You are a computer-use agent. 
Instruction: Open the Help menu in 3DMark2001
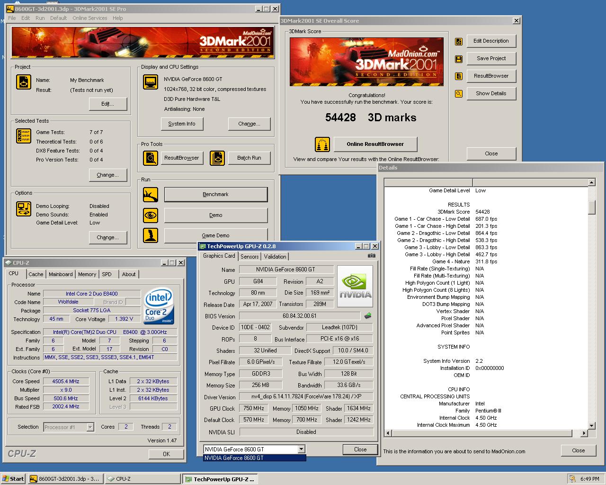point(118,18)
